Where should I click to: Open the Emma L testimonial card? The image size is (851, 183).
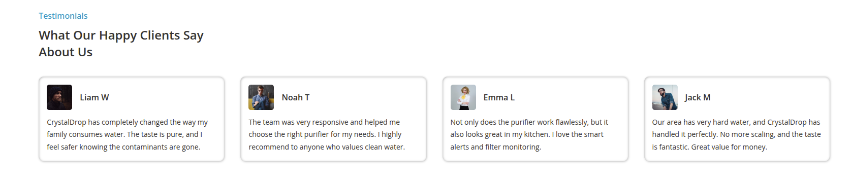pyautogui.click(x=535, y=119)
